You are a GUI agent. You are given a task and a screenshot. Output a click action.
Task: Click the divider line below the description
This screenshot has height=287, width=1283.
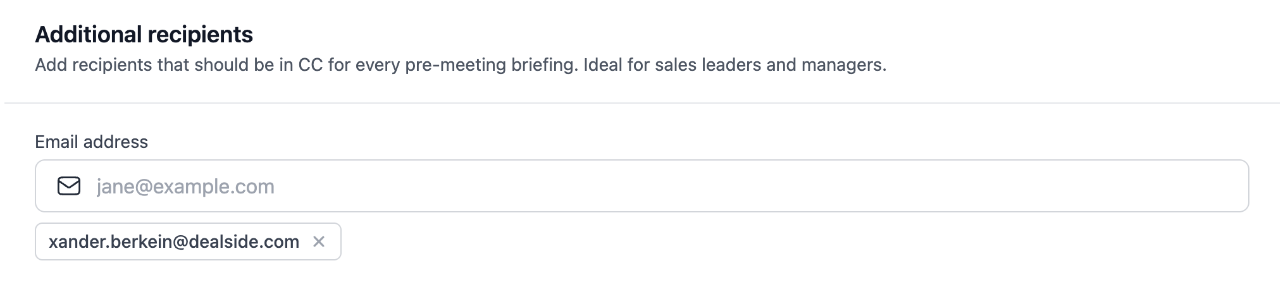coord(641,102)
